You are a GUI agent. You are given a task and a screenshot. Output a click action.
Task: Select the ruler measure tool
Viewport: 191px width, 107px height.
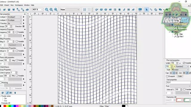tap(151, 10)
